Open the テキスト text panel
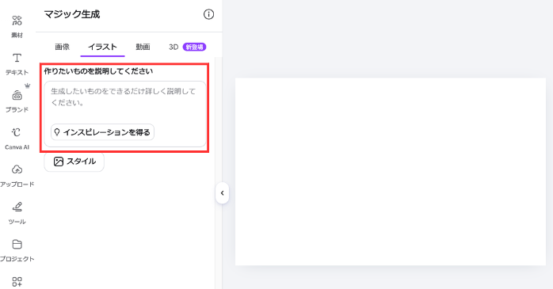 pyautogui.click(x=17, y=64)
